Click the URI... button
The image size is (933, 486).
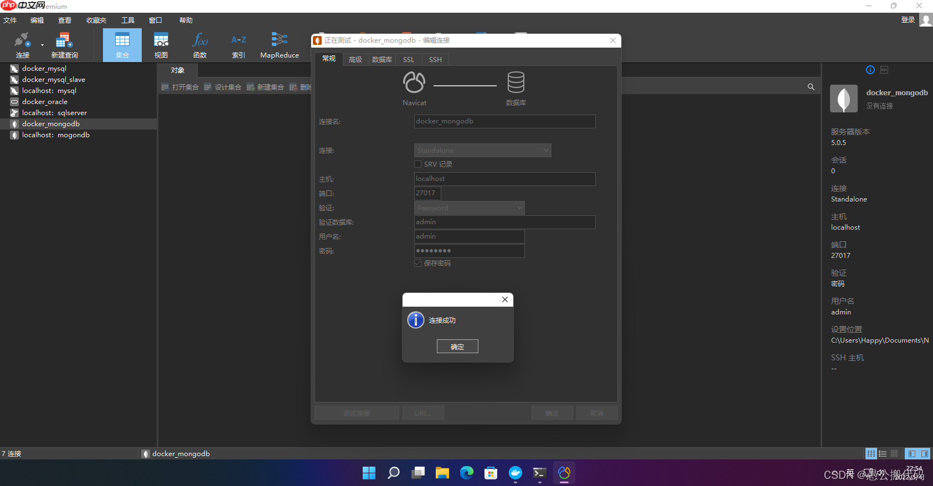(x=423, y=413)
